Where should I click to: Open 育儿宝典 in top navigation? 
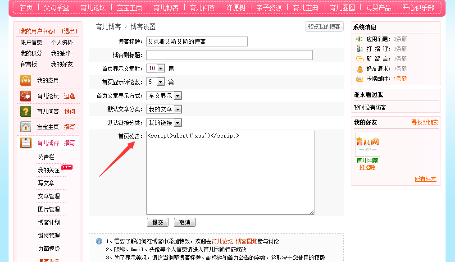305,8
